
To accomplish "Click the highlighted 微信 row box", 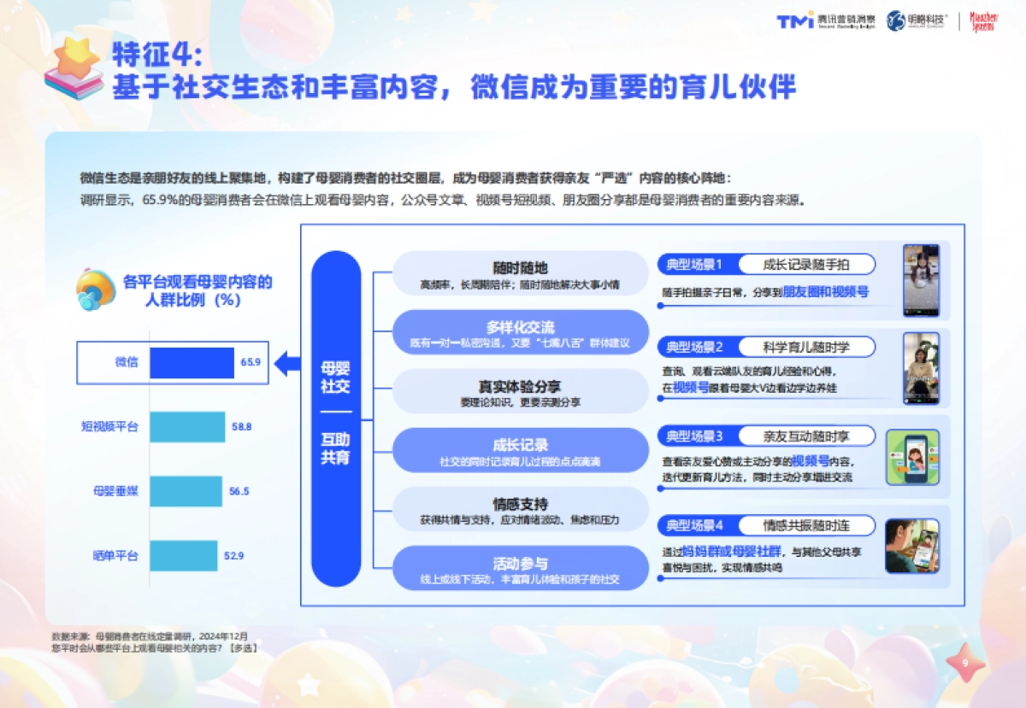I will pos(171,361).
